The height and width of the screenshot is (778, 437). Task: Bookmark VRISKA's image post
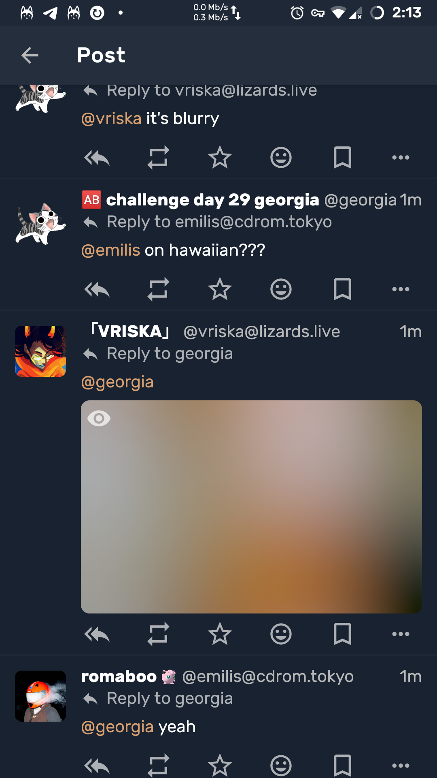(342, 634)
